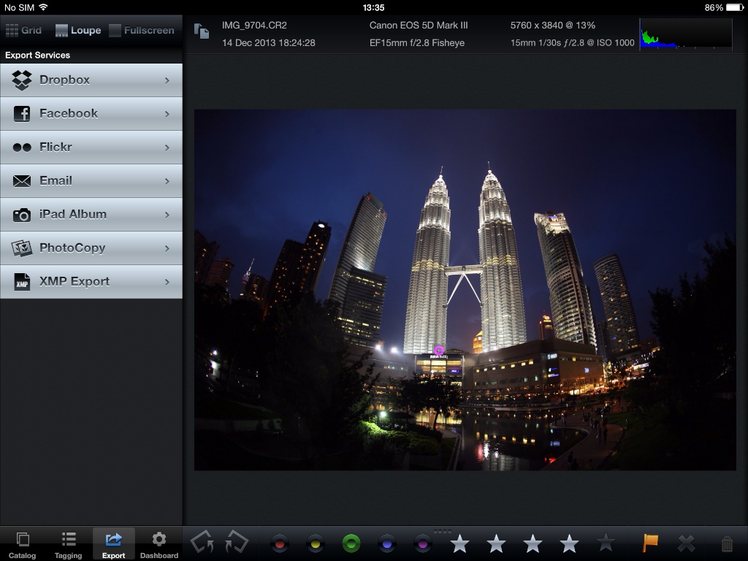This screenshot has height=561, width=748.
Task: Open the Dropbox export service
Action: [x=91, y=80]
